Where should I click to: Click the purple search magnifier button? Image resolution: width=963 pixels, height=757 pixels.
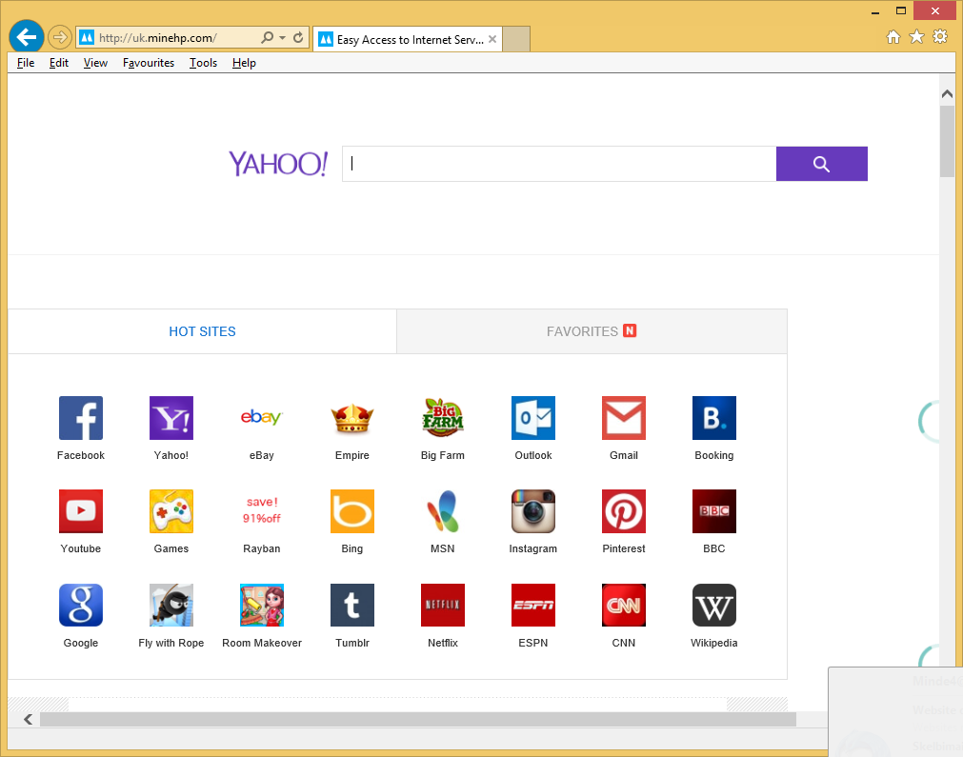[x=821, y=164]
